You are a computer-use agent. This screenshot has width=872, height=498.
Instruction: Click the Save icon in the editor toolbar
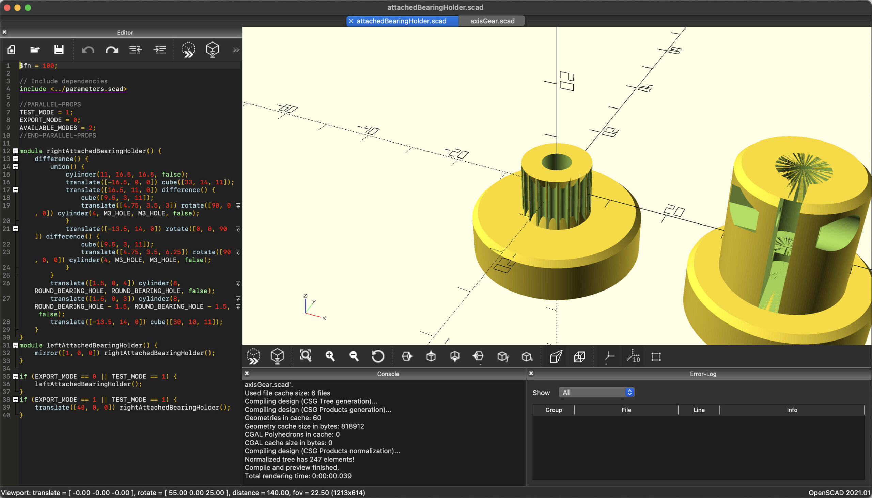pos(59,50)
